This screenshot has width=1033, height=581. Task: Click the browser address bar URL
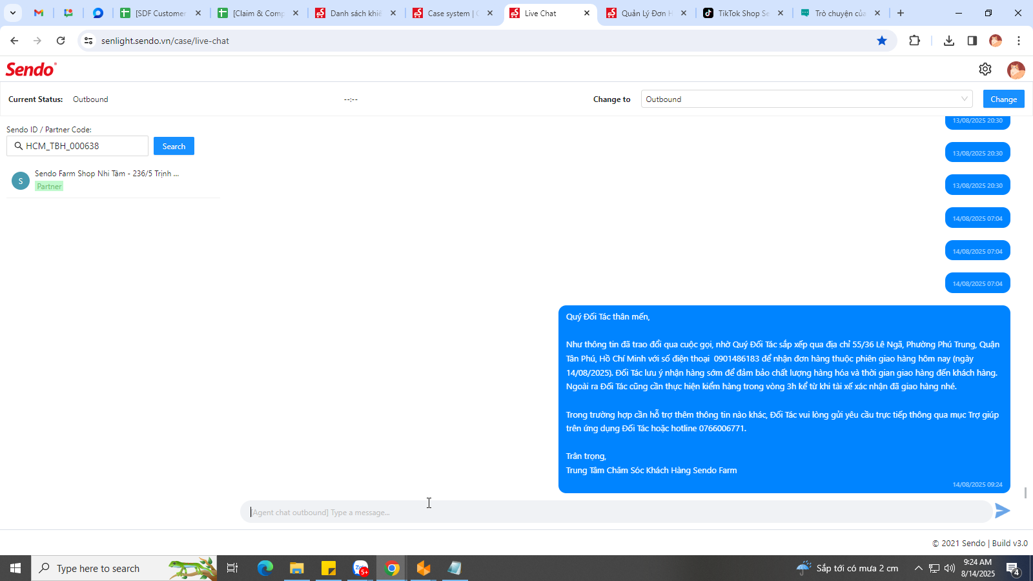[x=165, y=41]
